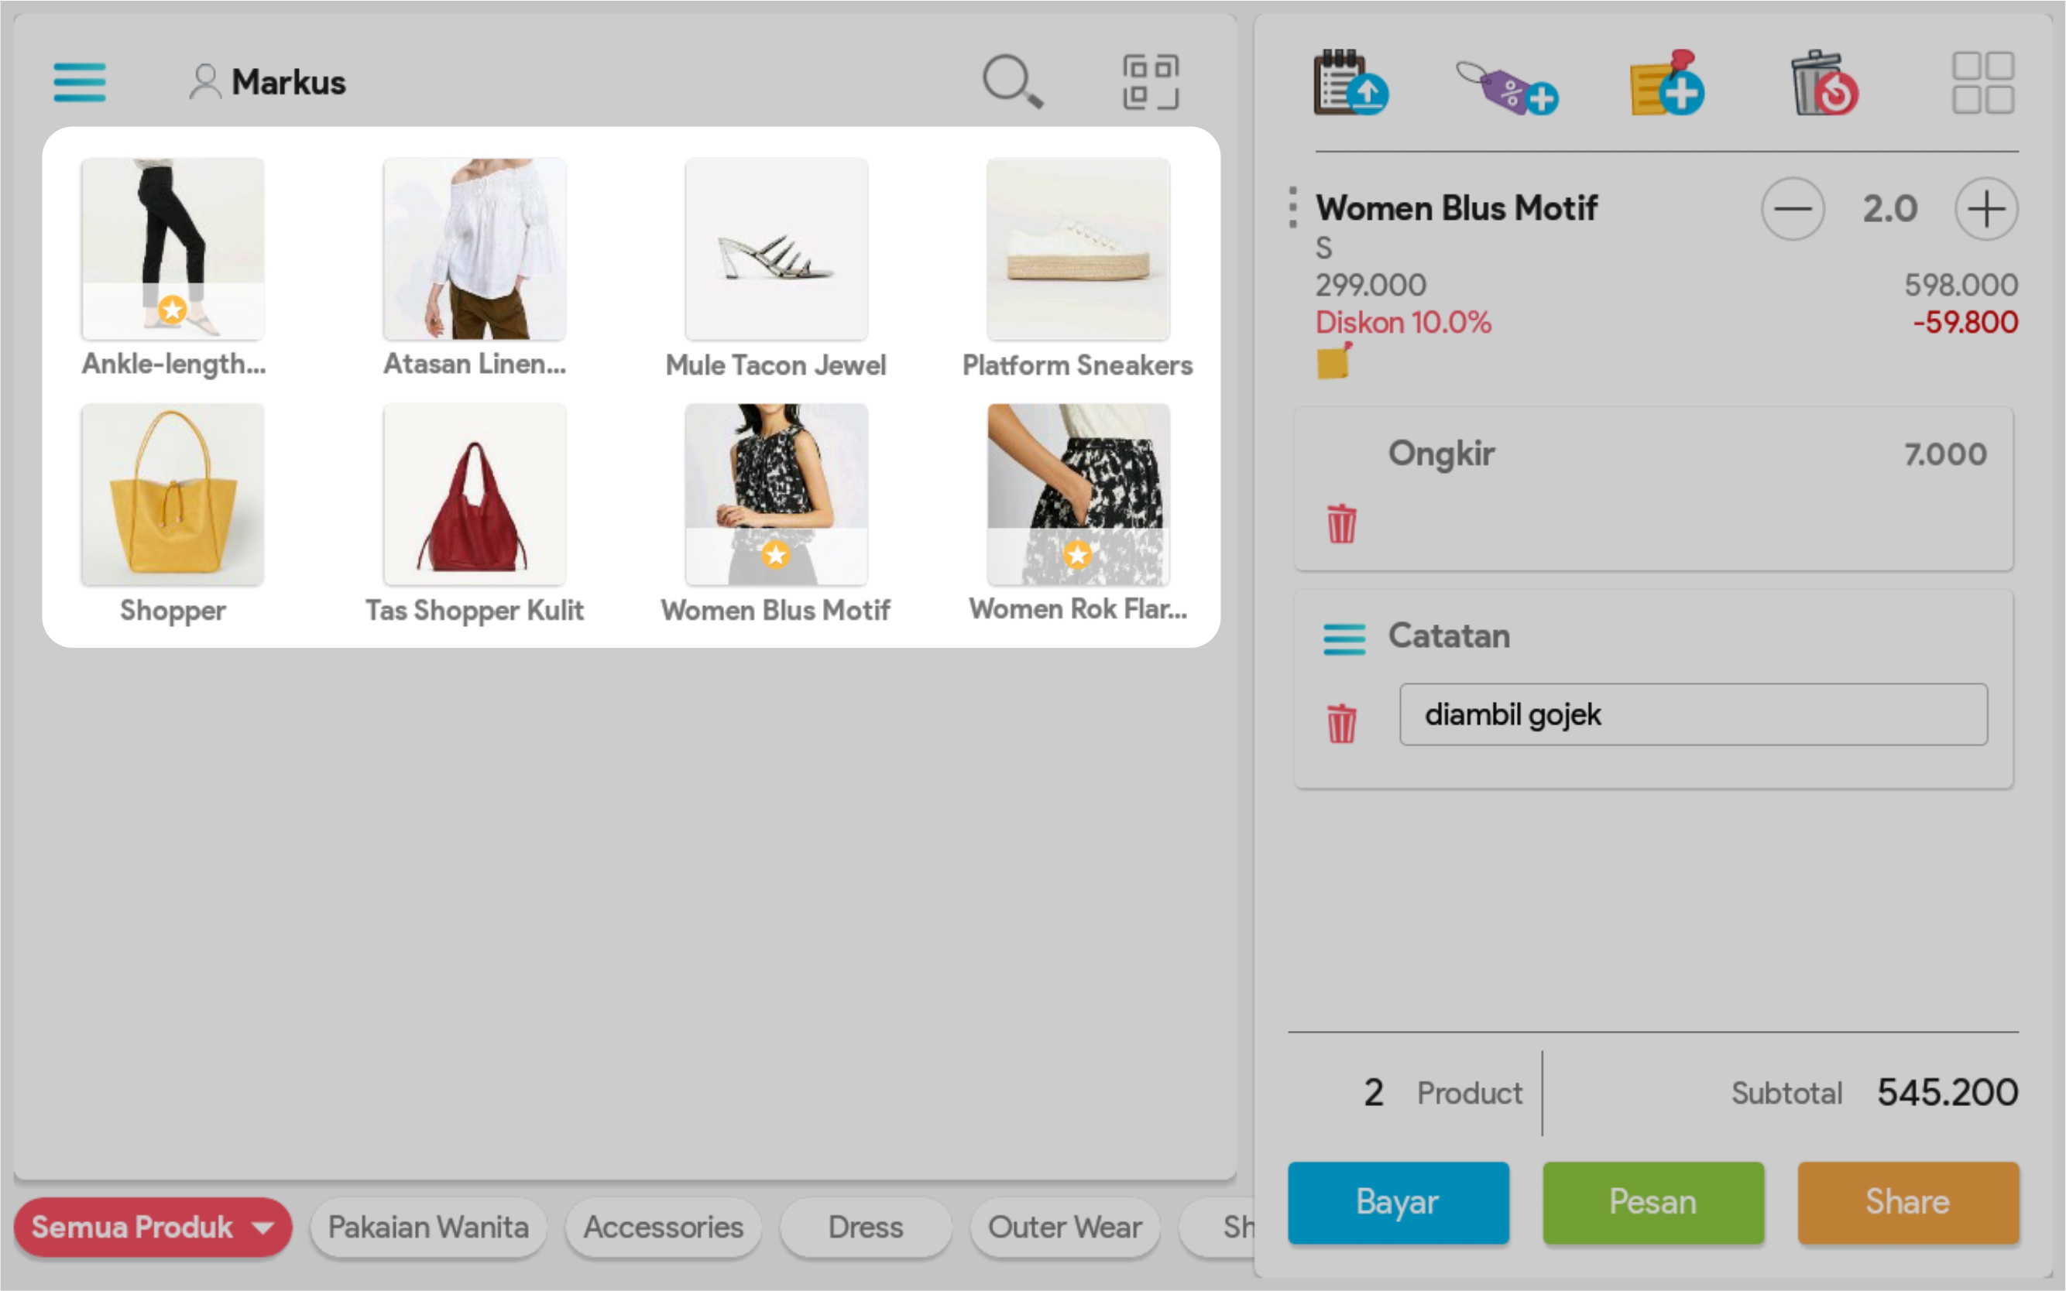Delete the Catatan note entry
Viewport: 2066px width, 1291px height.
[x=1341, y=723]
